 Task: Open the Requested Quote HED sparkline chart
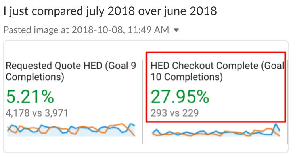coord(71,130)
